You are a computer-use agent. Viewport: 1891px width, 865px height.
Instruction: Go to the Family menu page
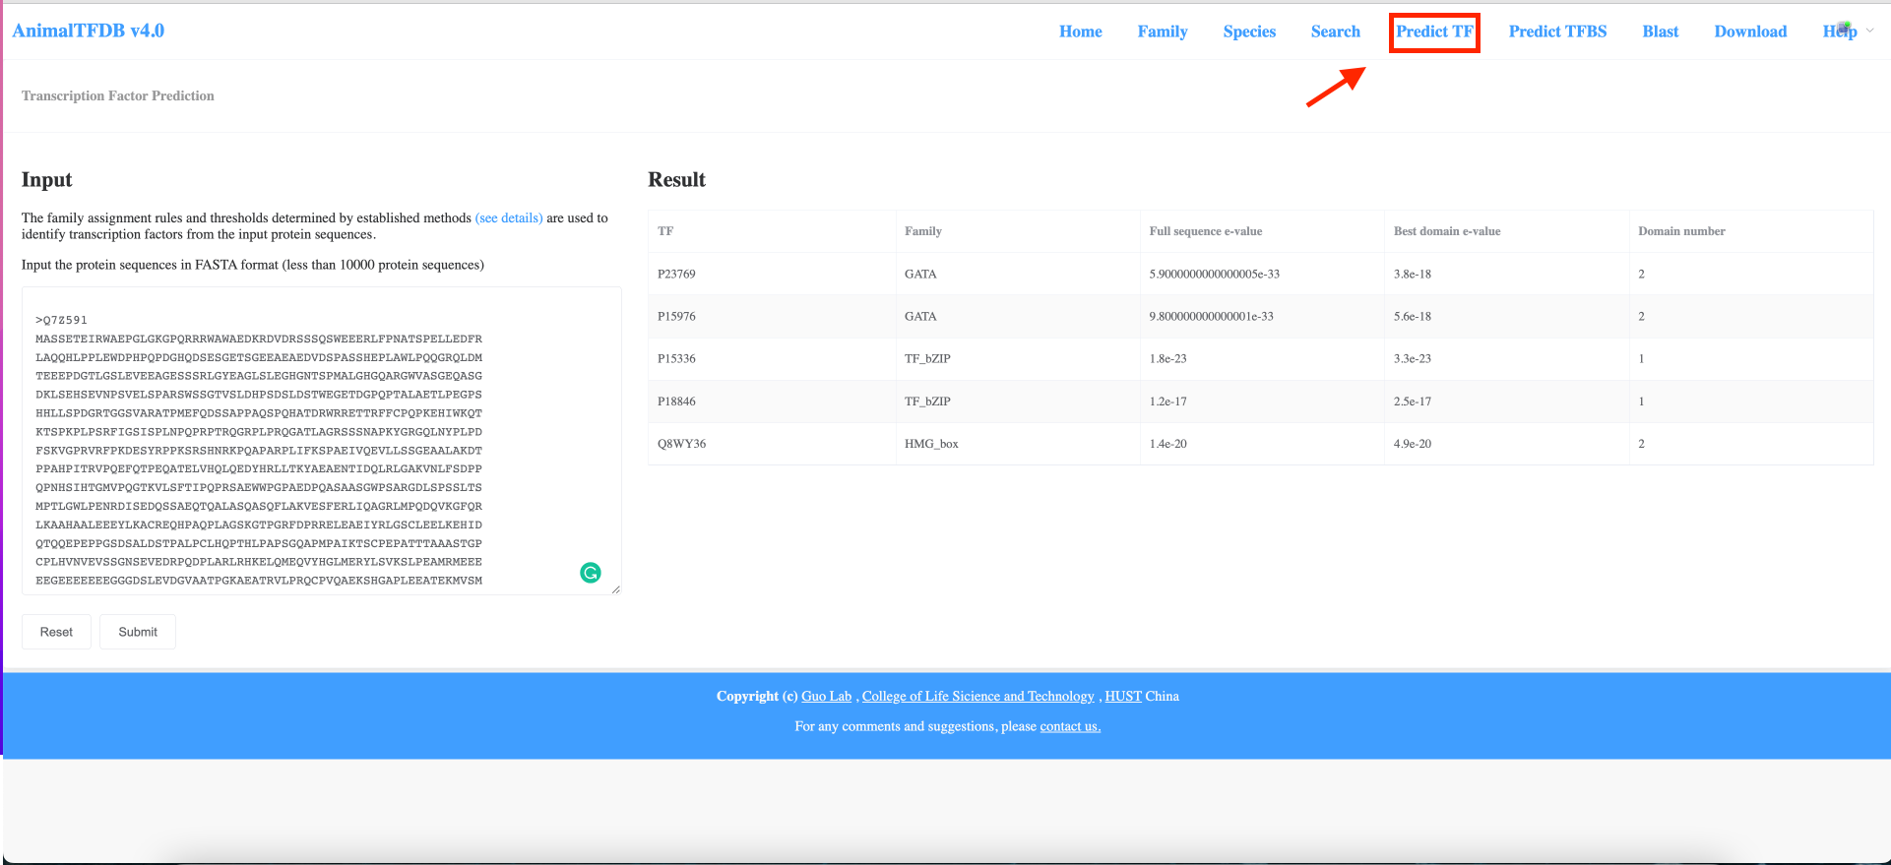coord(1162,31)
